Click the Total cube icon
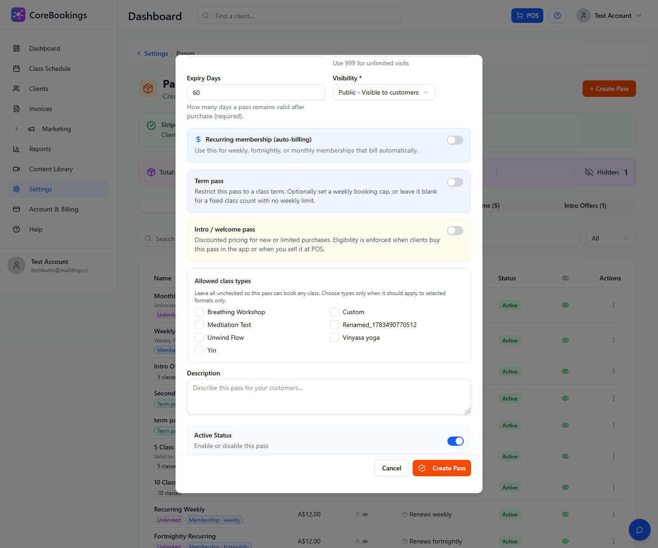The height and width of the screenshot is (548, 658). [151, 172]
